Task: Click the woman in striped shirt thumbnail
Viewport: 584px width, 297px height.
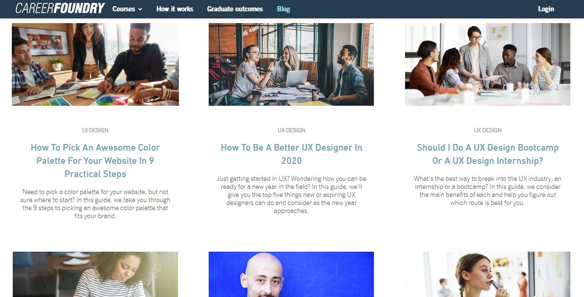Action: [x=95, y=274]
